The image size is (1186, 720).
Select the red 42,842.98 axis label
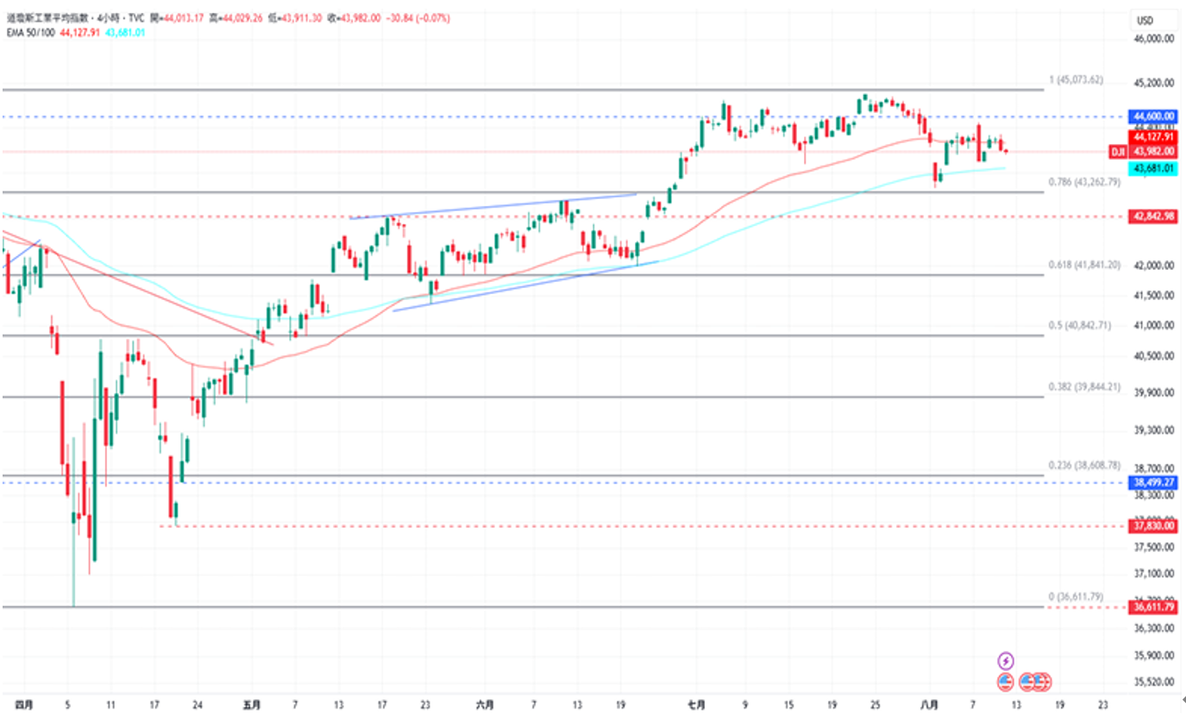click(x=1154, y=216)
